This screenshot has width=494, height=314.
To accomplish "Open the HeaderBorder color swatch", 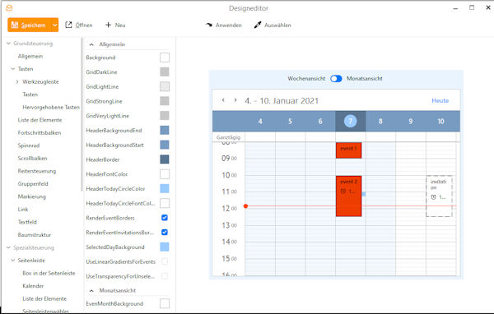I will click(165, 159).
